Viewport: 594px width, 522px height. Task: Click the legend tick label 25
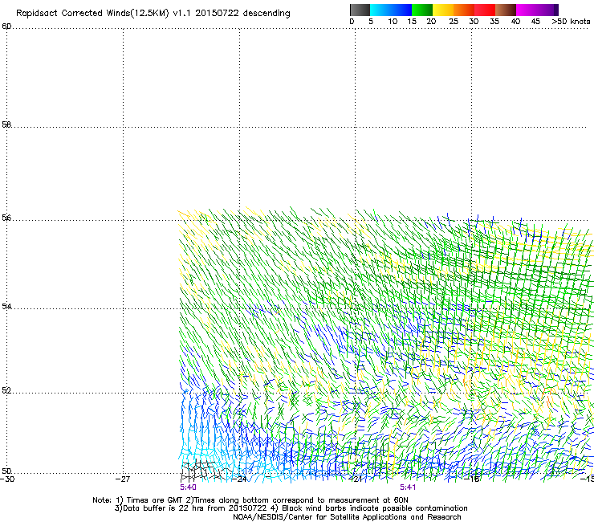click(x=454, y=22)
